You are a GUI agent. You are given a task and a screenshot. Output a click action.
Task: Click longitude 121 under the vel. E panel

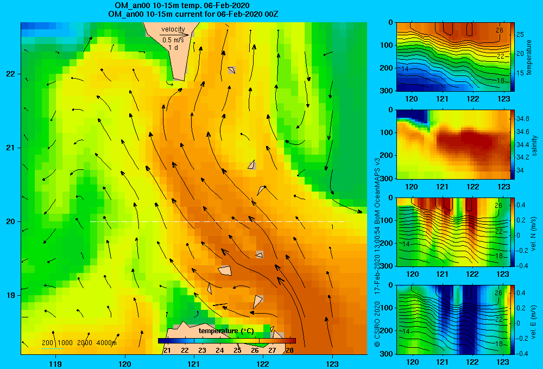[442, 362]
